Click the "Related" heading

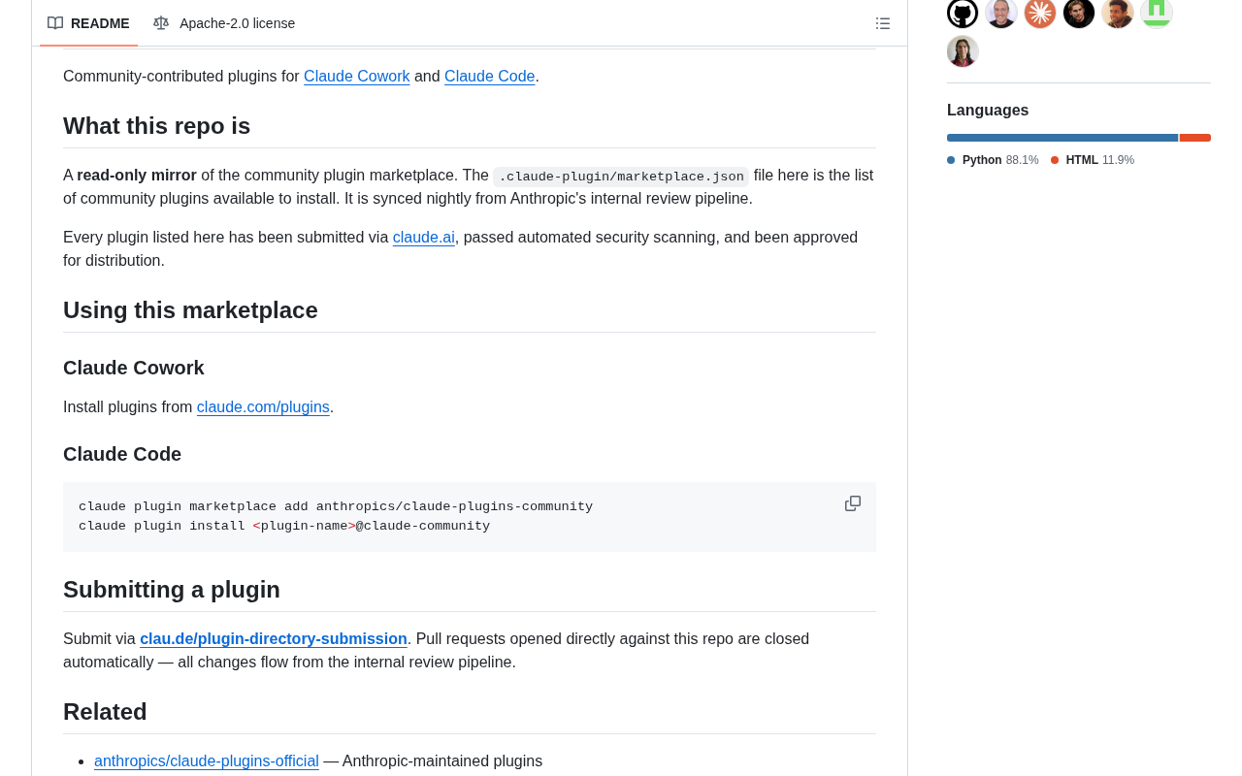tap(105, 712)
